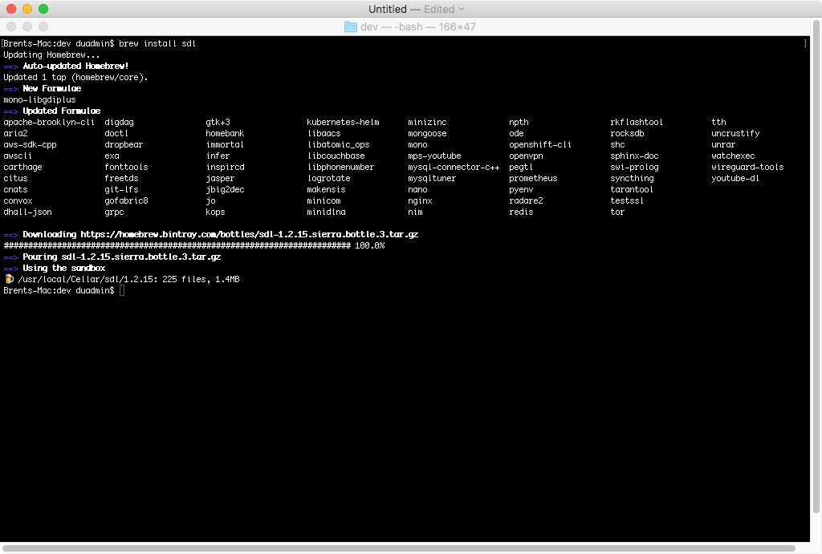Viewport: 822px width, 554px height.
Task: Select the youtube-dl formula name
Action: pyautogui.click(x=735, y=178)
